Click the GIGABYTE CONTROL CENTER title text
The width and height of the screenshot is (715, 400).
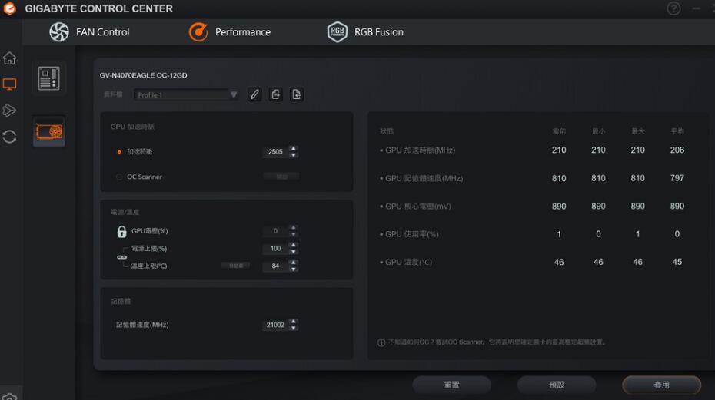(x=99, y=8)
